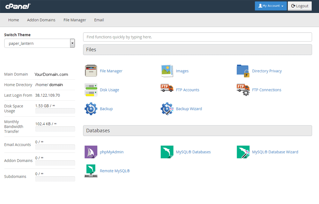Follow the Images link

[x=182, y=71]
